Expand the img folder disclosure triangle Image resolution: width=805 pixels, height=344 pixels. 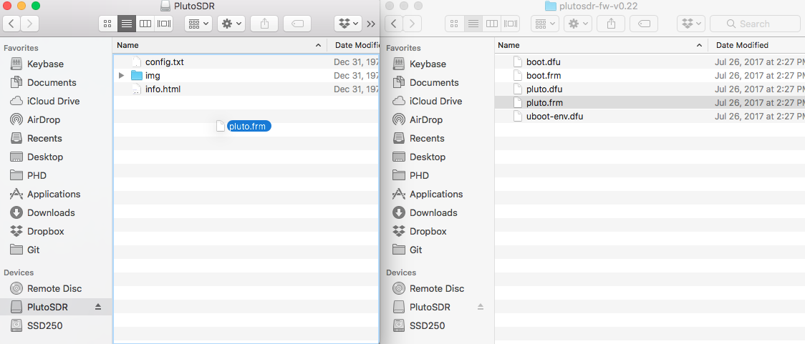click(122, 75)
